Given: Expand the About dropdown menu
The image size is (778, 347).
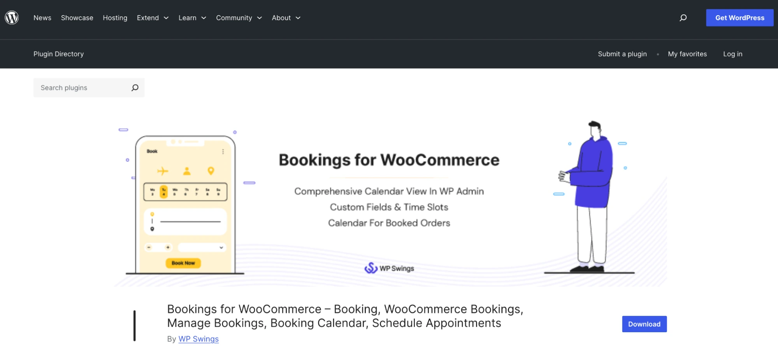Looking at the screenshot, I should pyautogui.click(x=286, y=18).
